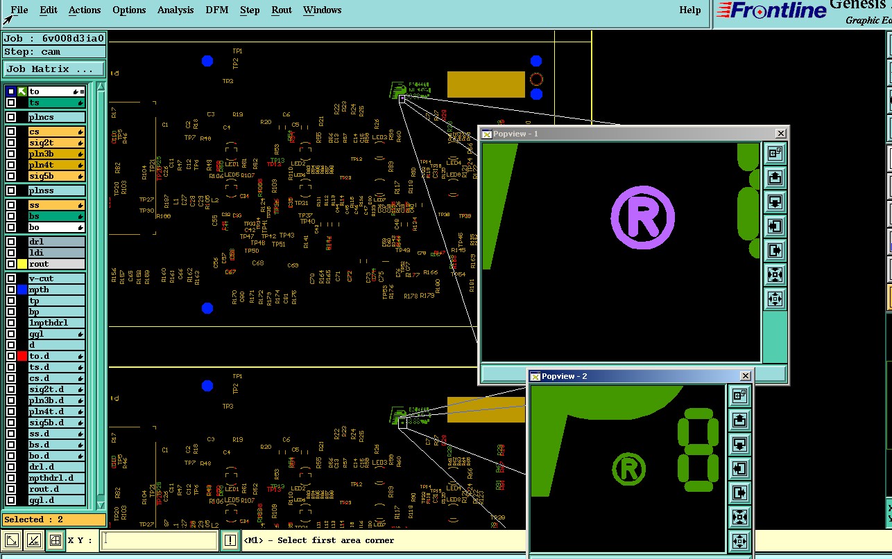Zoom in icon in Popview 1
This screenshot has height=559, width=892.
775,275
